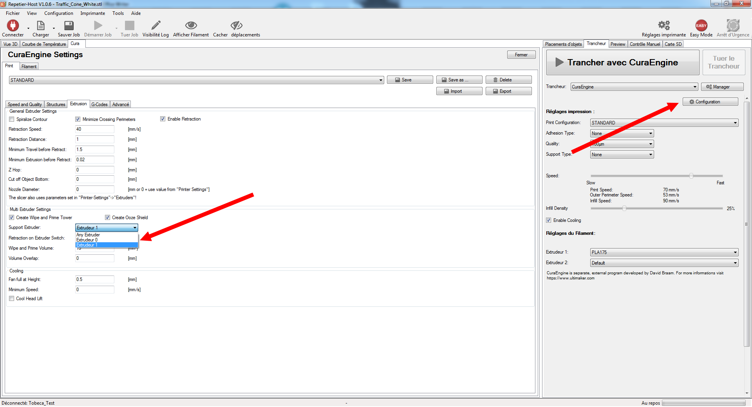Image resolution: width=752 pixels, height=407 pixels.
Task: Open the Visibilité Log pencil icon
Action: pos(155,26)
